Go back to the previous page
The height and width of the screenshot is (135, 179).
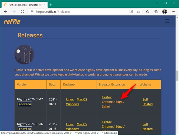click(x=6, y=12)
